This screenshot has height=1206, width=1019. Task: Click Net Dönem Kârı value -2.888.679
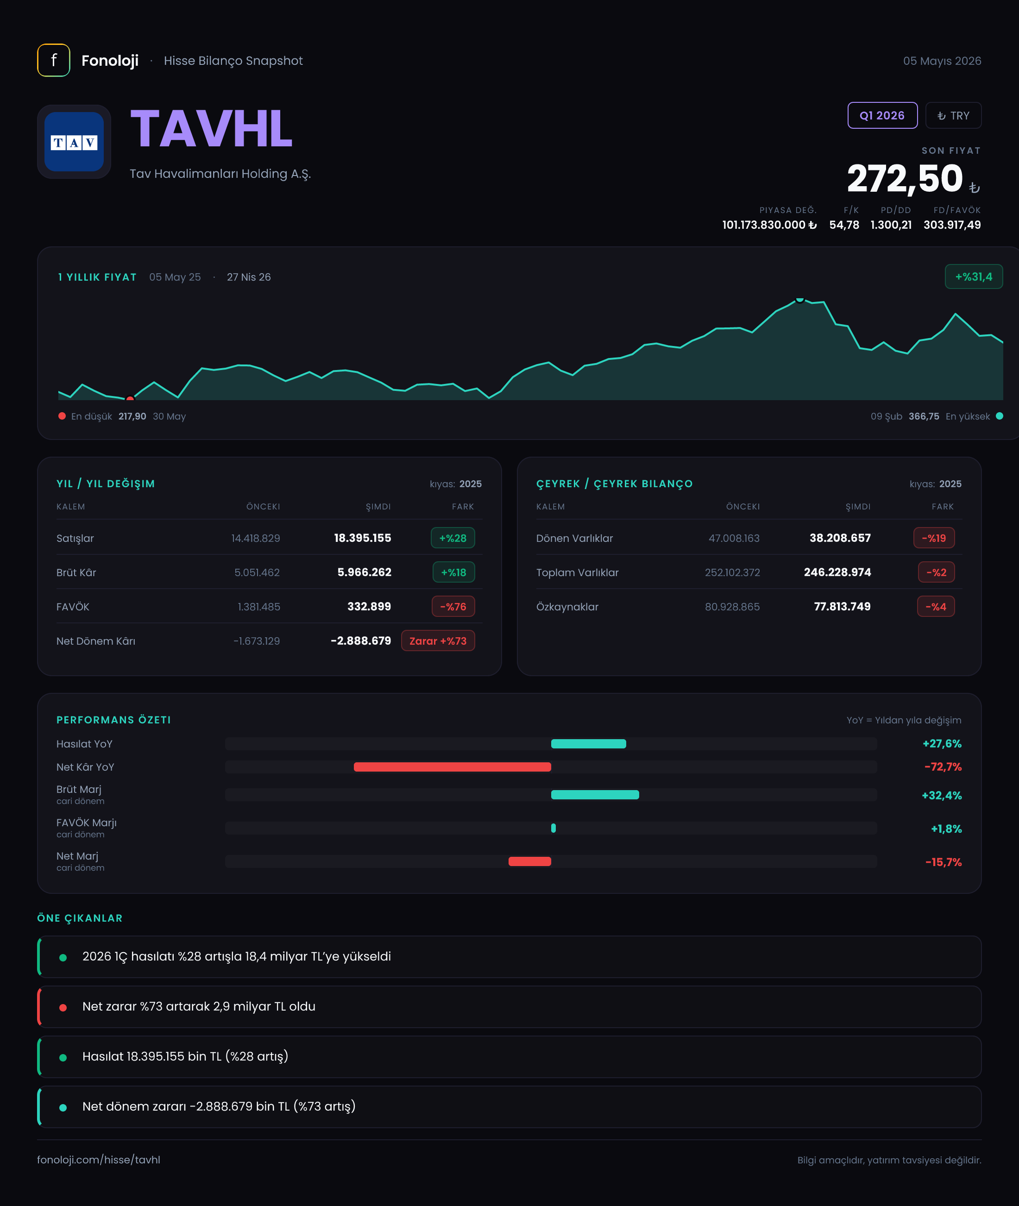360,641
